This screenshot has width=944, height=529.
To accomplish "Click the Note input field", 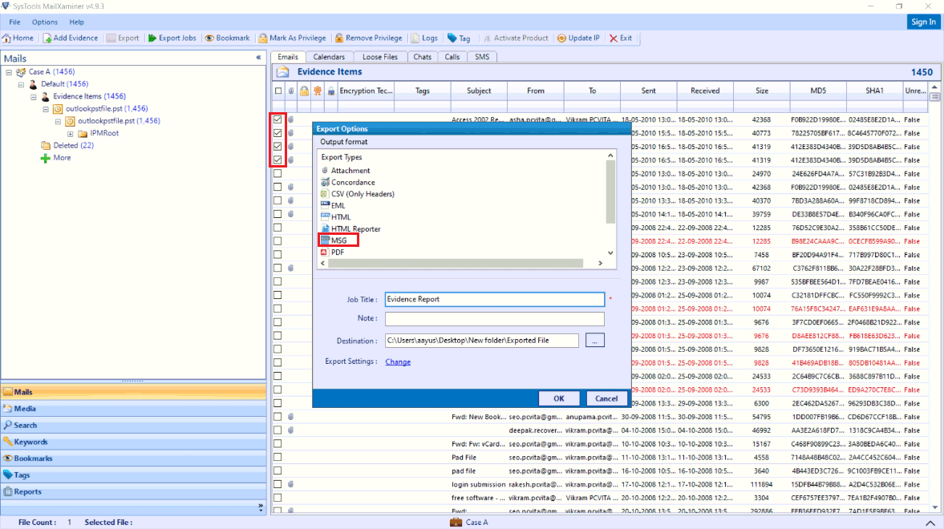I will point(495,318).
